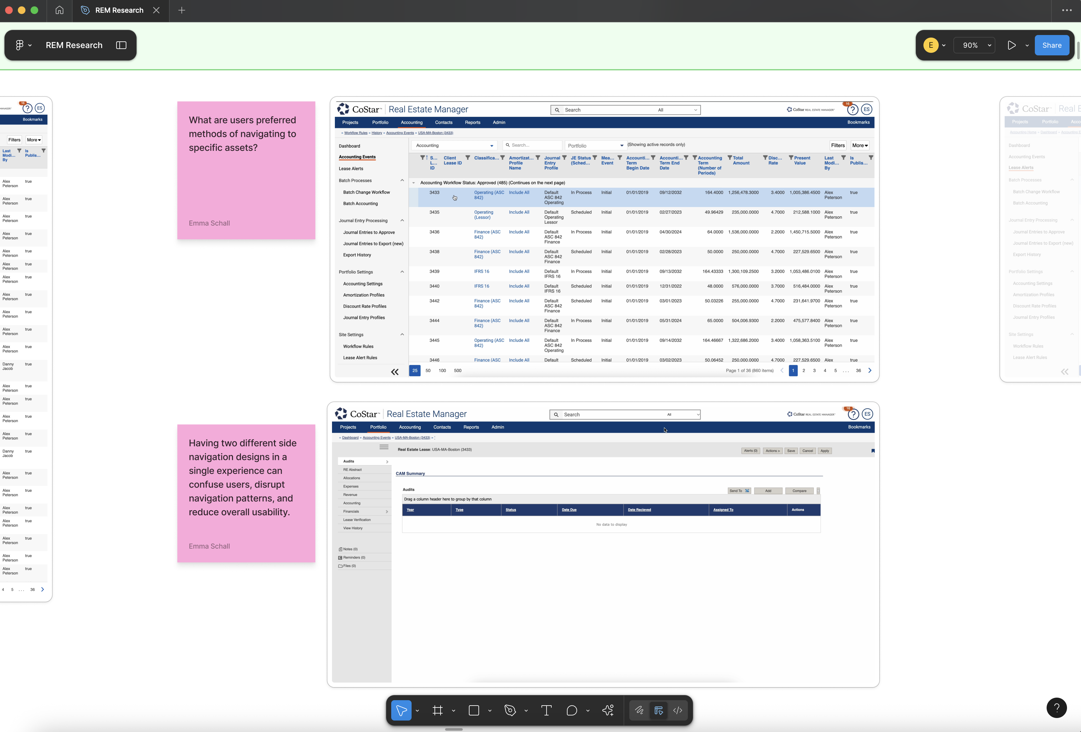1081x732 pixels.
Task: Select the Text tool
Action: 546,710
